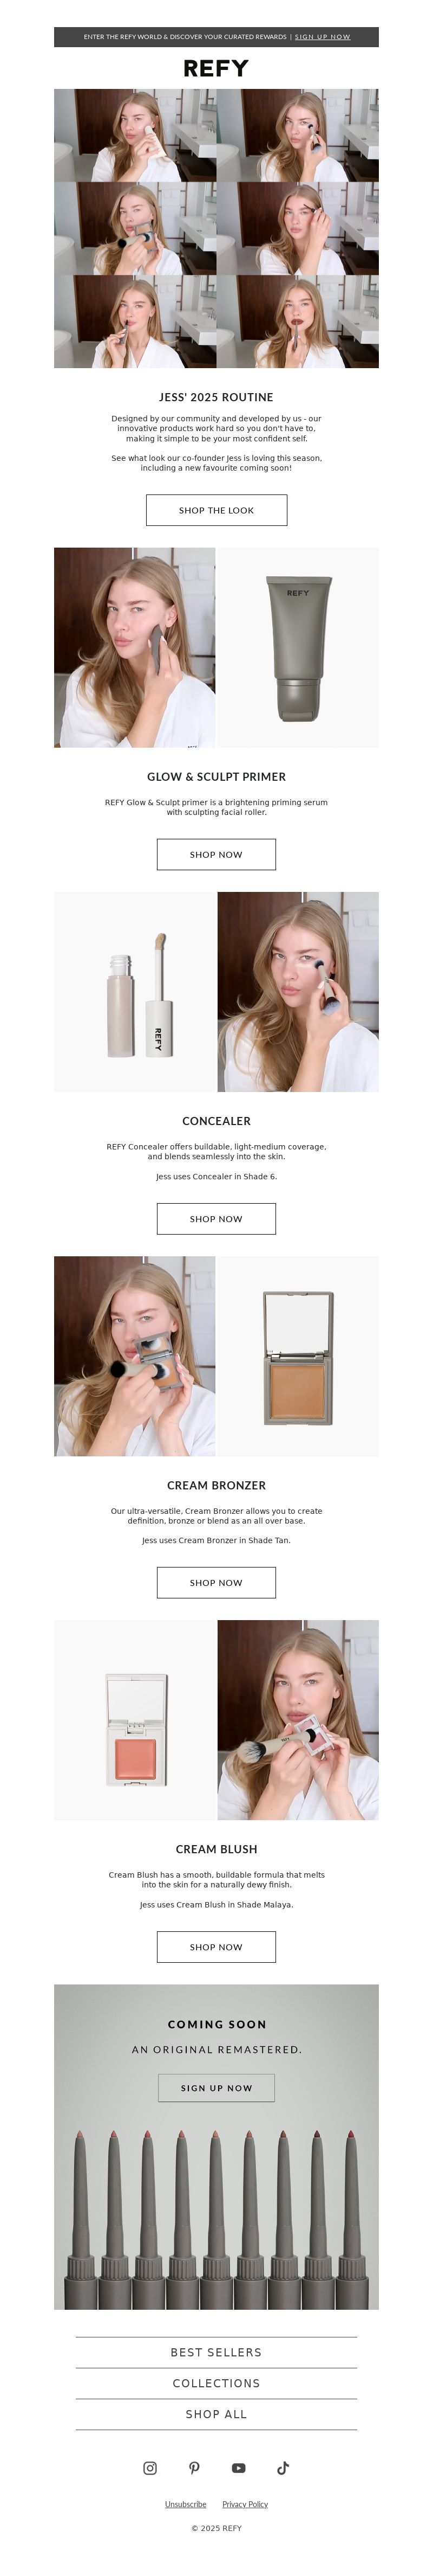Click the REFY logo header
This screenshot has height=2576, width=433.
216,68
